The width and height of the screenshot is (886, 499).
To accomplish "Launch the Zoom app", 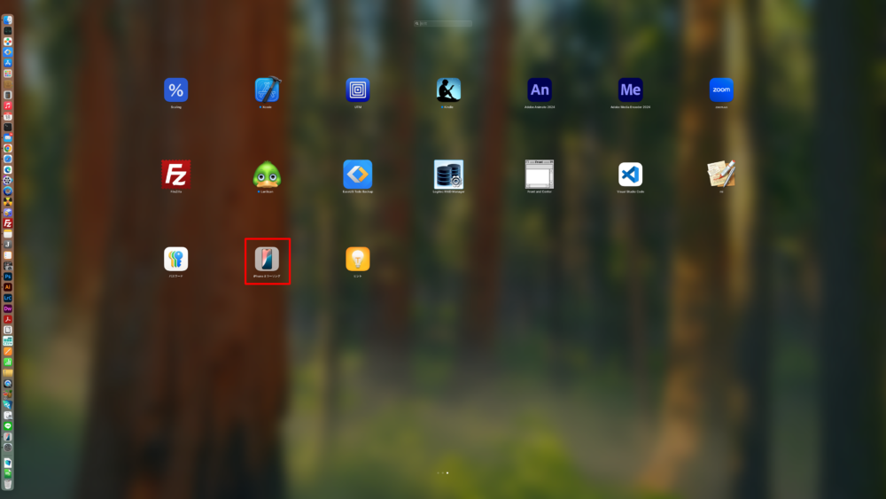I will click(721, 90).
